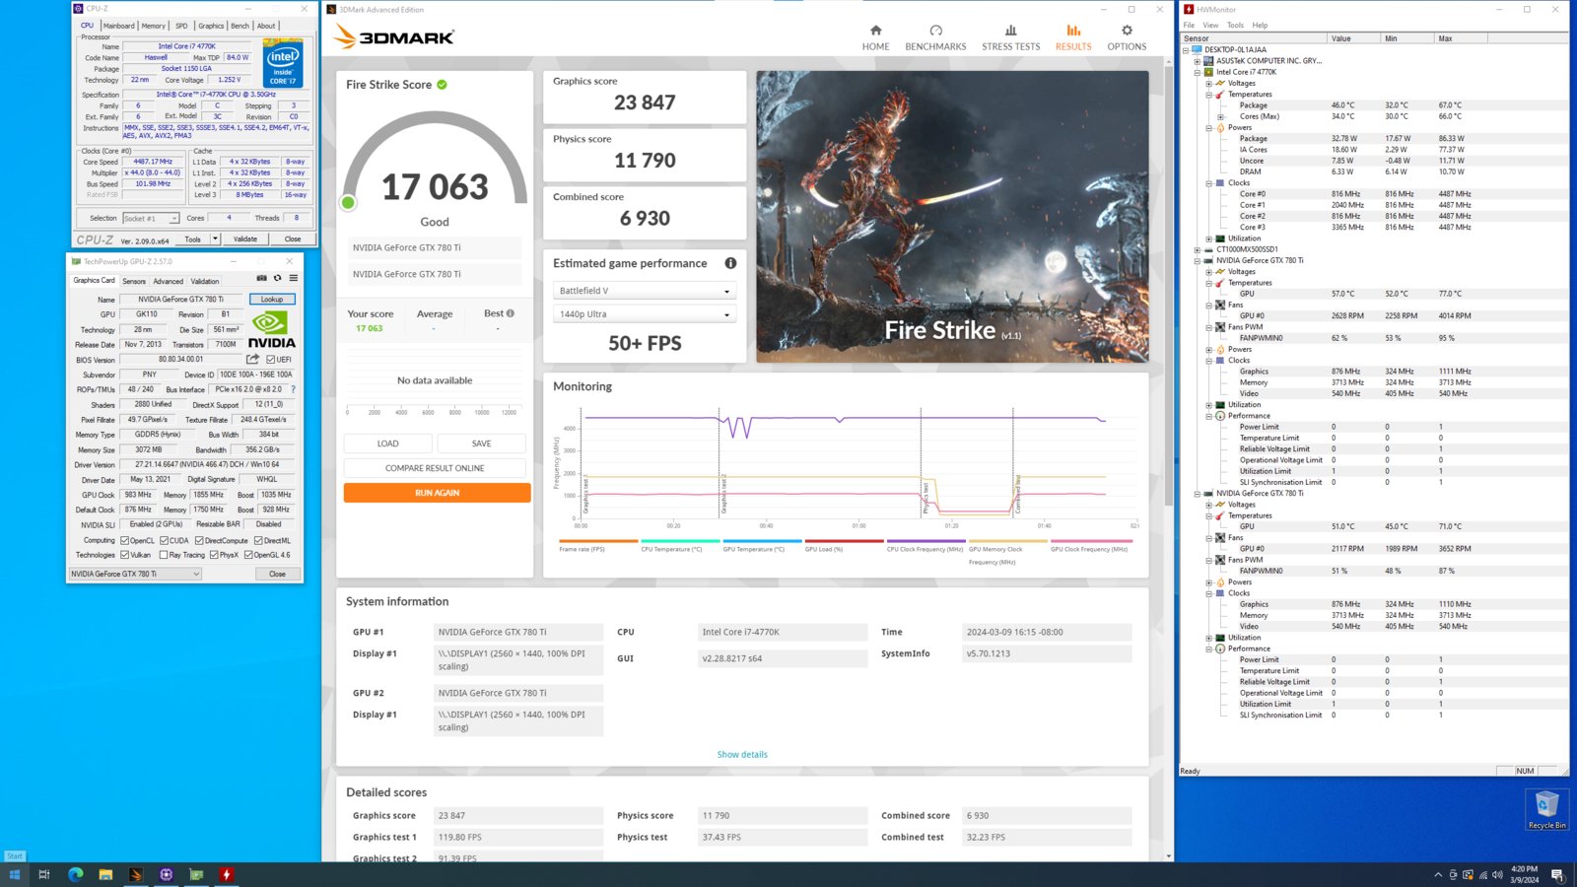This screenshot has height=887, width=1577.
Task: Click the info icon beside Estimated game performance
Action: click(x=730, y=263)
